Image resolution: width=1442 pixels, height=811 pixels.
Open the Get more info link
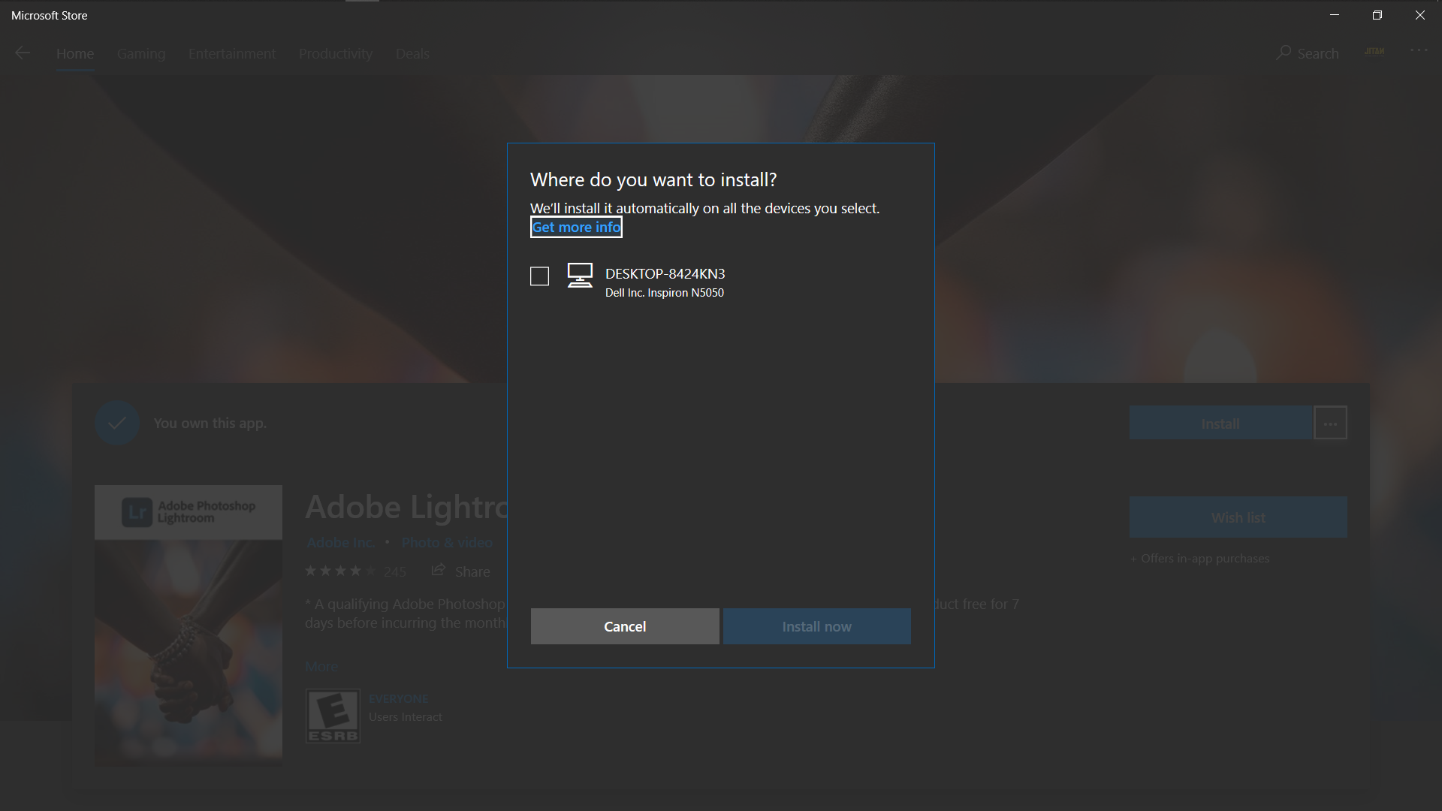(x=576, y=227)
